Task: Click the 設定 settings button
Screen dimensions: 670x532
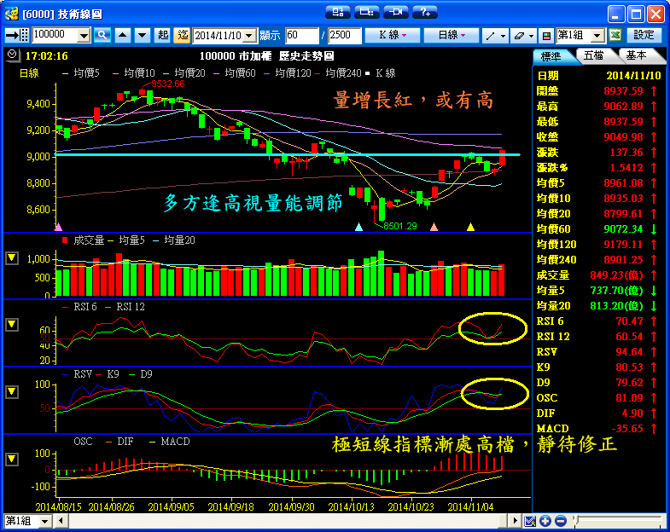Action: point(645,35)
